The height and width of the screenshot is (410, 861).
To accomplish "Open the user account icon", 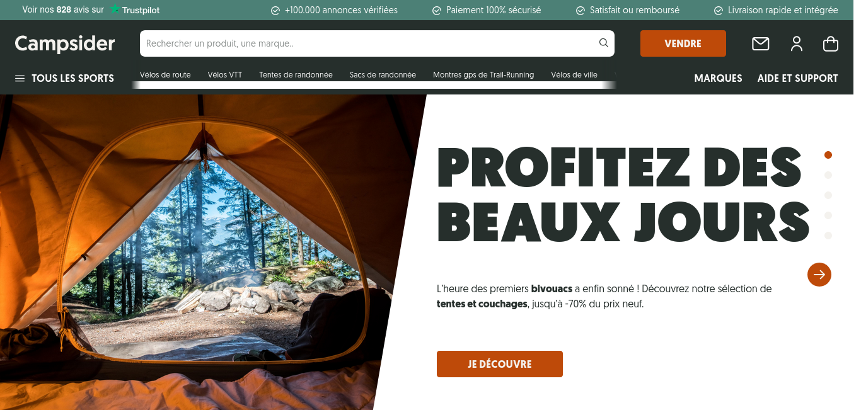I will click(x=797, y=43).
